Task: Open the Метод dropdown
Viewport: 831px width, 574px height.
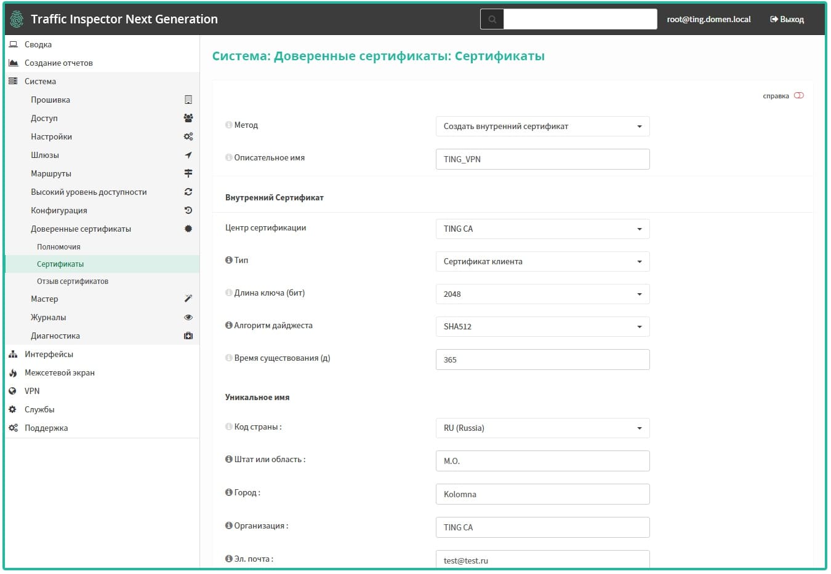Action: tap(542, 127)
